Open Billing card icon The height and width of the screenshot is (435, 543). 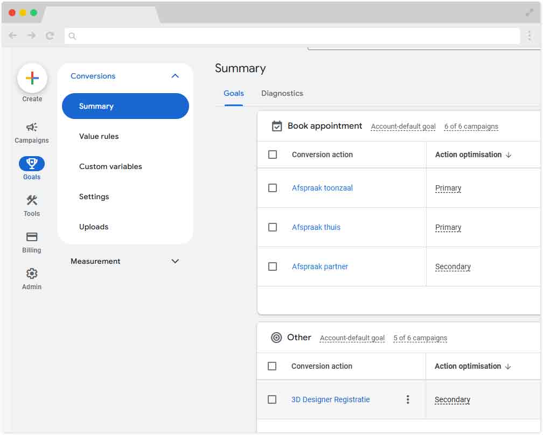[32, 237]
